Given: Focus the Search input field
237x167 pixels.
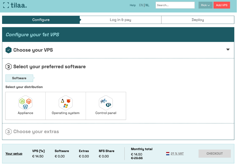Looking at the screenshot, I should 175,5.
